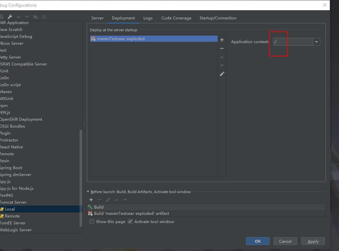
Task: Select WebLogic Server in the tree
Action: click(16, 230)
